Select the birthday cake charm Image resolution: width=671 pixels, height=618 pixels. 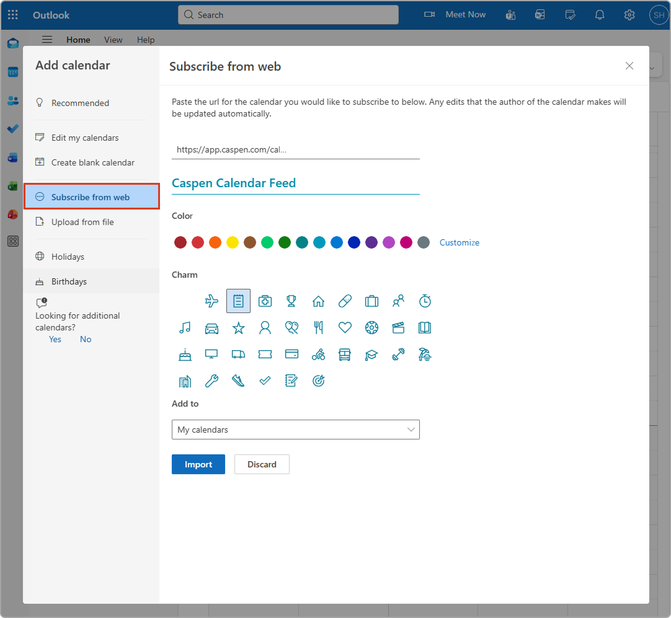tap(185, 355)
